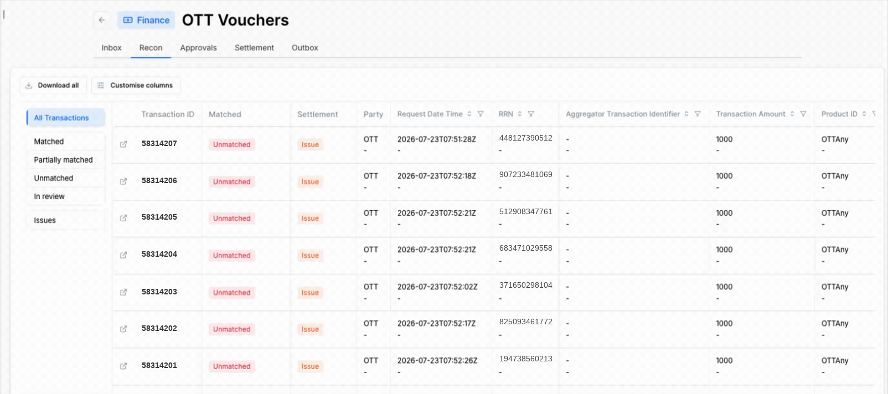The image size is (888, 394).
Task: Sort the Product ID column
Action: [864, 114]
